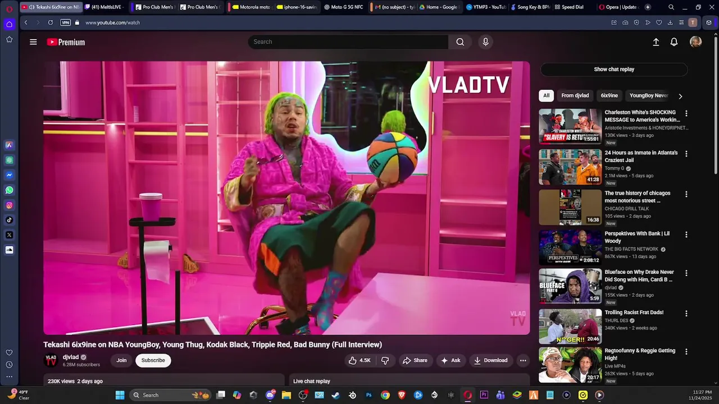Click the Share button under the video
Viewport: 719px width, 404px height.
coord(415,360)
